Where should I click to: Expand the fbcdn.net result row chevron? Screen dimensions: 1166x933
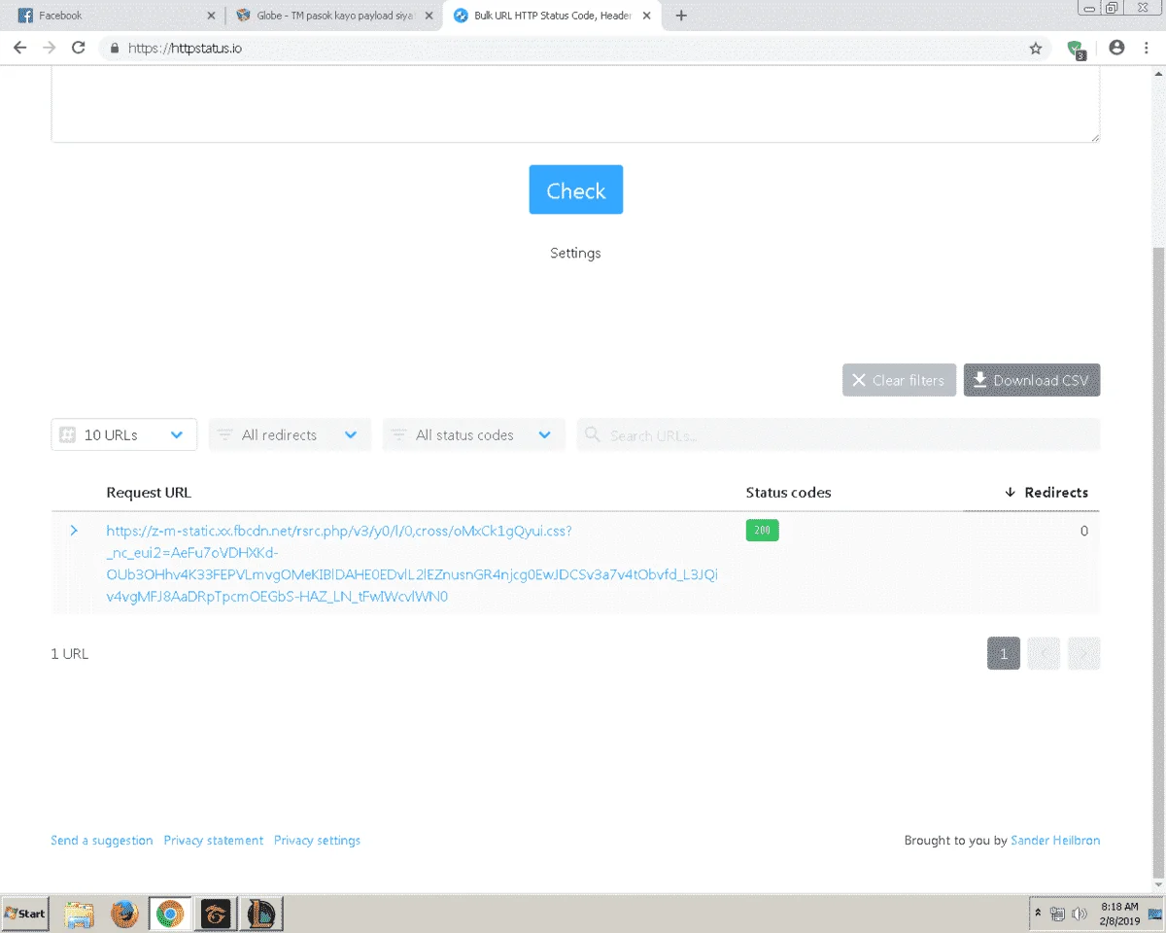(74, 531)
